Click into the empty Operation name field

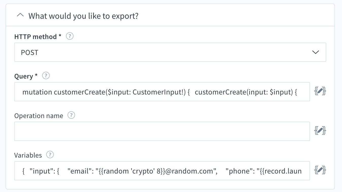point(162,131)
